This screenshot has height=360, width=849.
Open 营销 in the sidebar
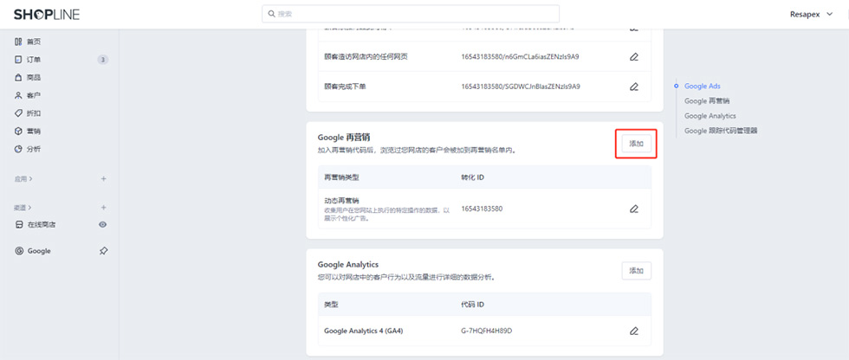[34, 132]
